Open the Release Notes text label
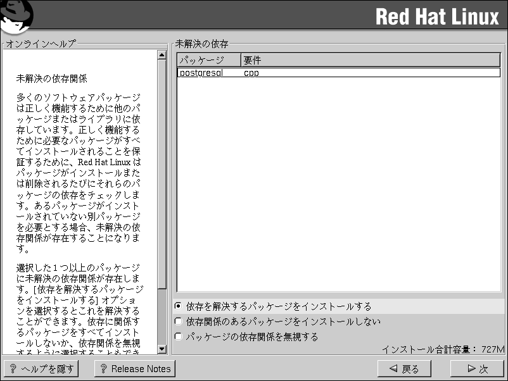This screenshot has width=508, height=381. pyautogui.click(x=141, y=369)
